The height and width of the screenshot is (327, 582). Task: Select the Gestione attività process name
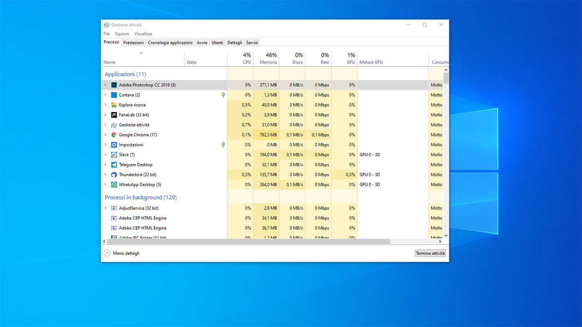coord(134,125)
